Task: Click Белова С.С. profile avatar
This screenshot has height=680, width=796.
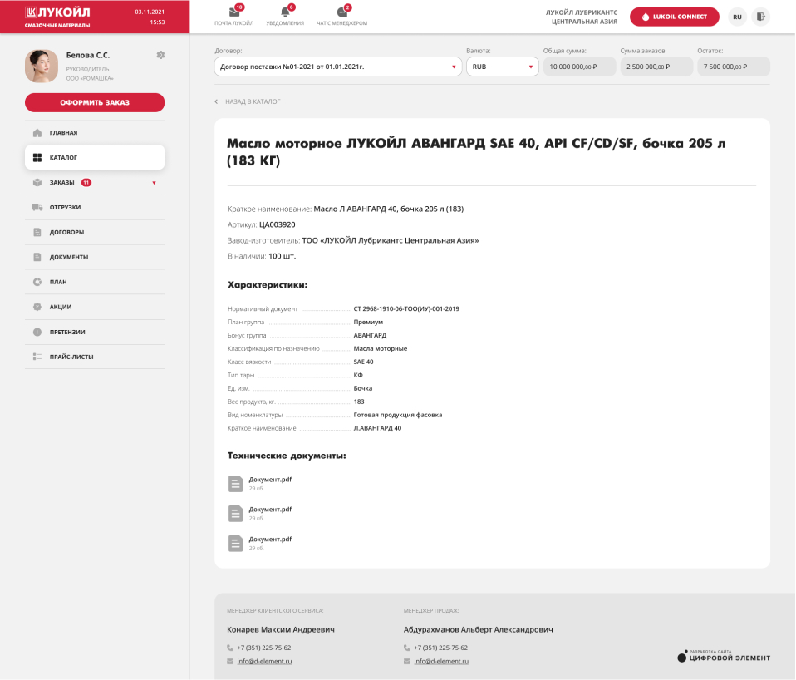Action: tap(41, 66)
